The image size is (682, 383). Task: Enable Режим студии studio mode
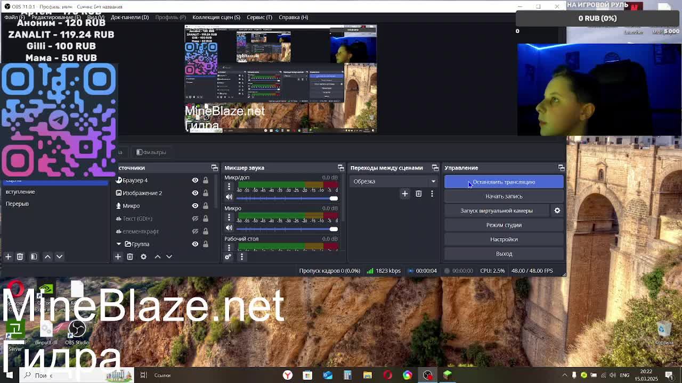point(504,225)
